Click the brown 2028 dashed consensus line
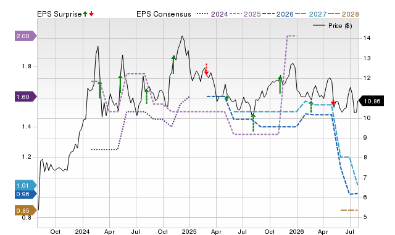 coord(349,210)
